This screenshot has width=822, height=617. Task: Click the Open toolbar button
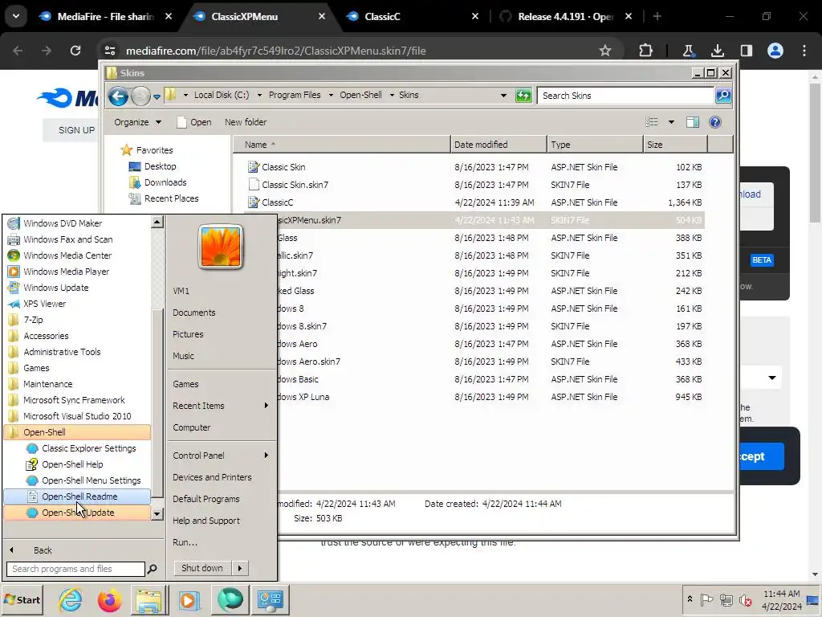pyautogui.click(x=194, y=122)
